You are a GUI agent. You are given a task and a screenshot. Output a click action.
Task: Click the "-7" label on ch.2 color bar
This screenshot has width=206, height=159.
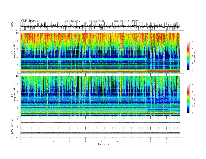192,113
